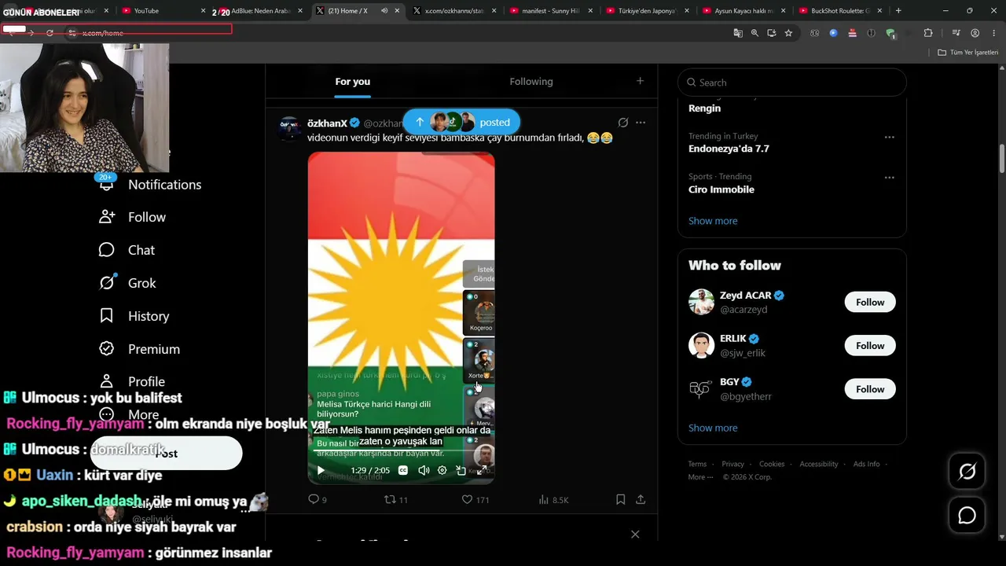Open Zeyd ACAR's profile avatar
This screenshot has width=1006, height=566.
pos(701,302)
